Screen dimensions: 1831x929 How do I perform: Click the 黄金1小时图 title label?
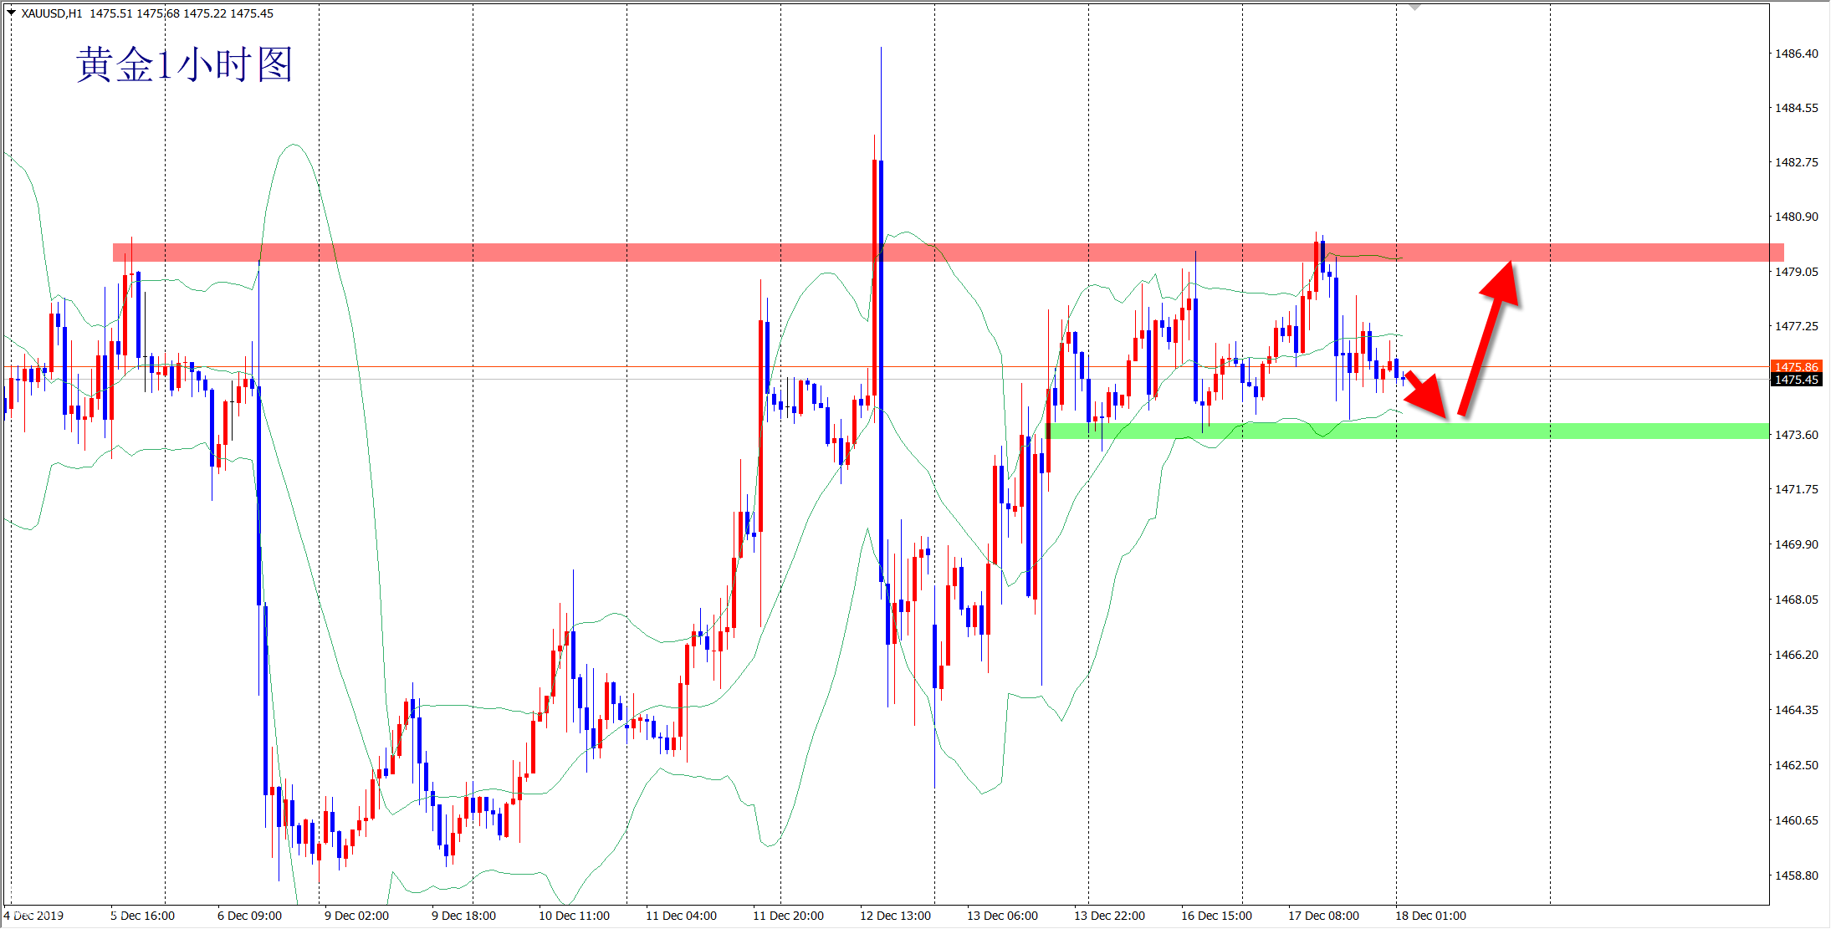184,64
